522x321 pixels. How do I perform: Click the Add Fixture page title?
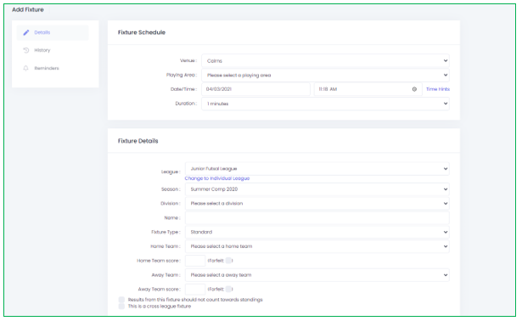pyautogui.click(x=28, y=9)
